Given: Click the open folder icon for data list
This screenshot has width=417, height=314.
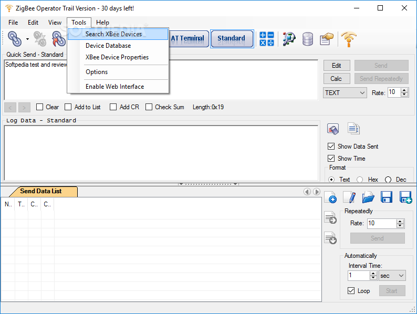Looking at the screenshot, I should tap(368, 197).
